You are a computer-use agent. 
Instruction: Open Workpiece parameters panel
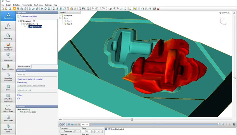pyautogui.click(x=8, y=46)
